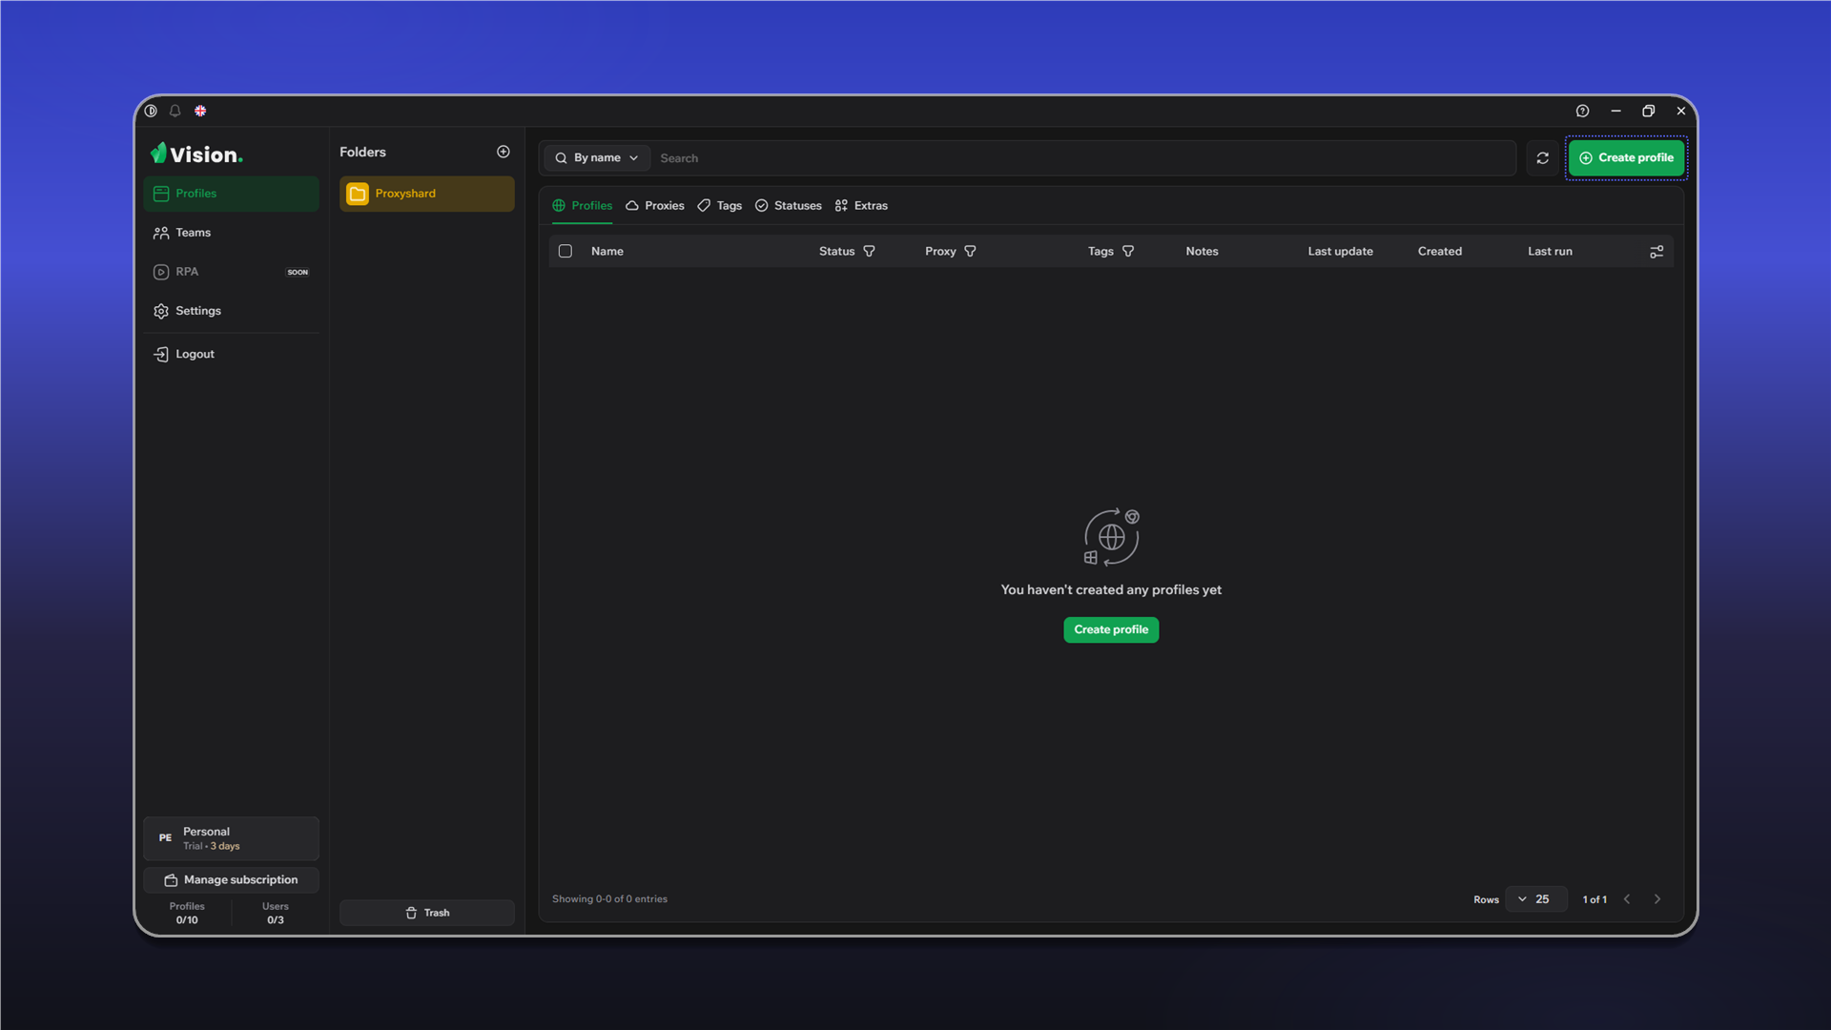
Task: Filter by Status funnel icon
Action: coord(869,252)
